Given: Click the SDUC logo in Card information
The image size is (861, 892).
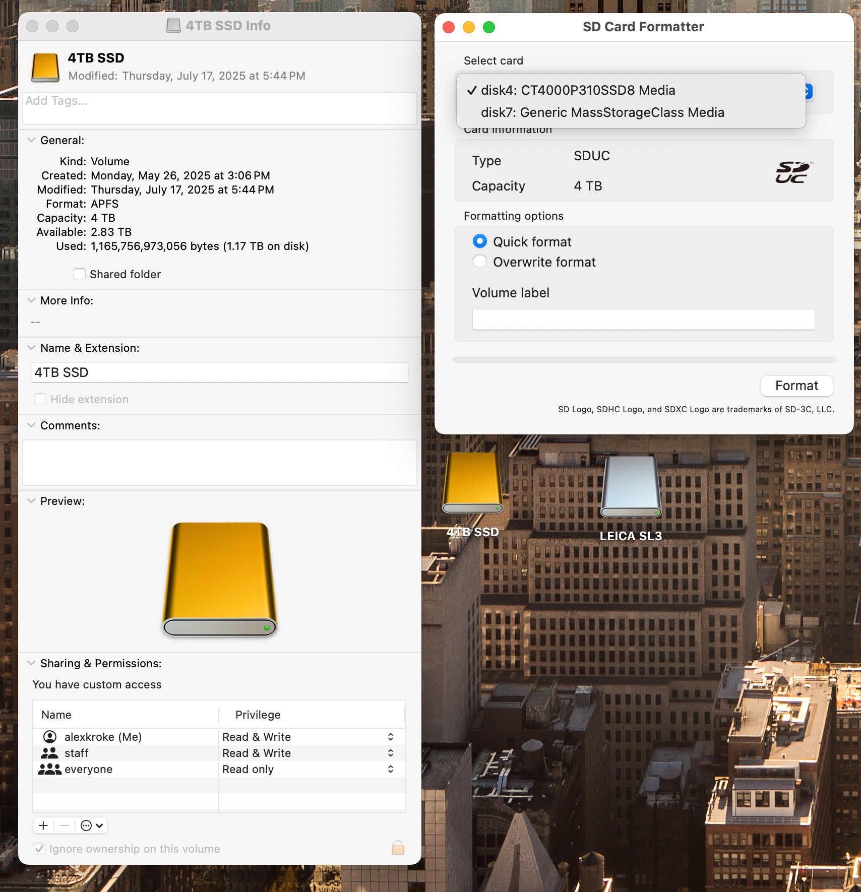Looking at the screenshot, I should 793,172.
